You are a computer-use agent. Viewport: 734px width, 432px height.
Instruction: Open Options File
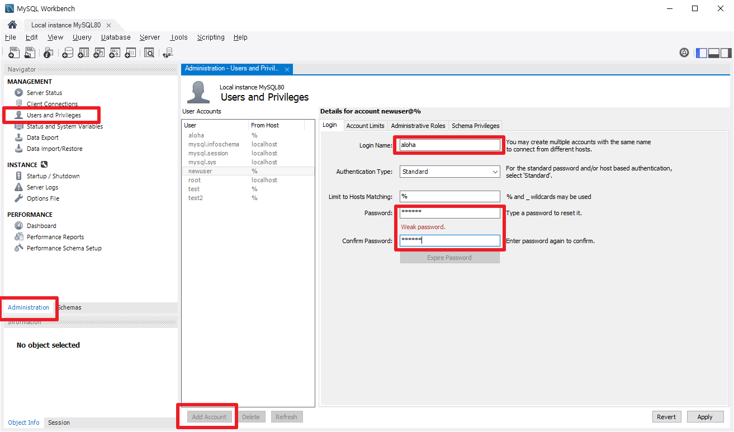(x=42, y=198)
